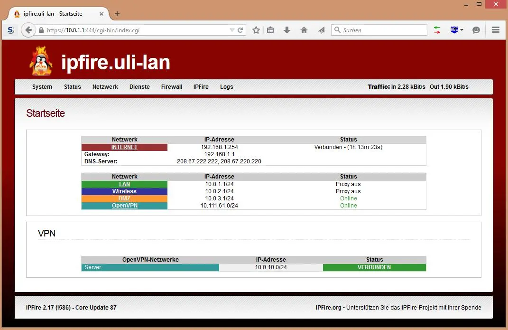Screen dimensions: 508x330
Task: Click the DMZ network link
Action: (x=124, y=198)
